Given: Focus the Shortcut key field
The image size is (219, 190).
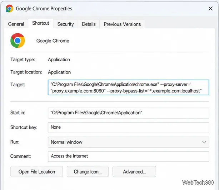Looking at the screenshot, I should (128, 128).
